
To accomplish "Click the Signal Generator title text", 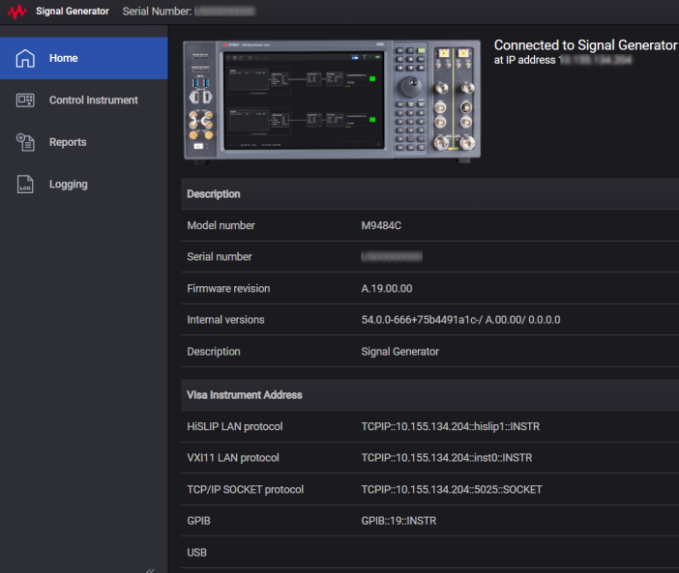I will click(x=73, y=12).
